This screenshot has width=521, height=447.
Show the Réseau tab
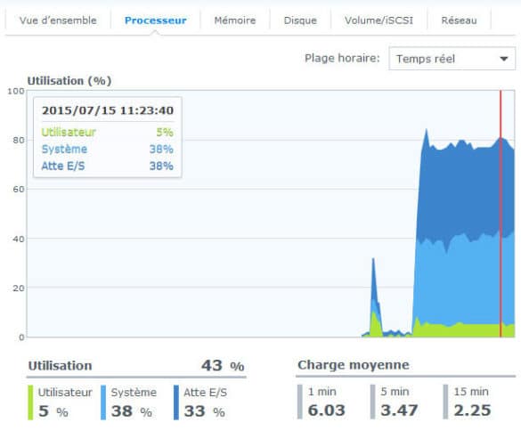point(459,20)
